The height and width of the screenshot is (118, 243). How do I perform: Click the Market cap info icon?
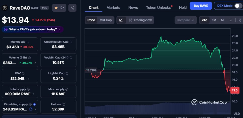pos(28,42)
